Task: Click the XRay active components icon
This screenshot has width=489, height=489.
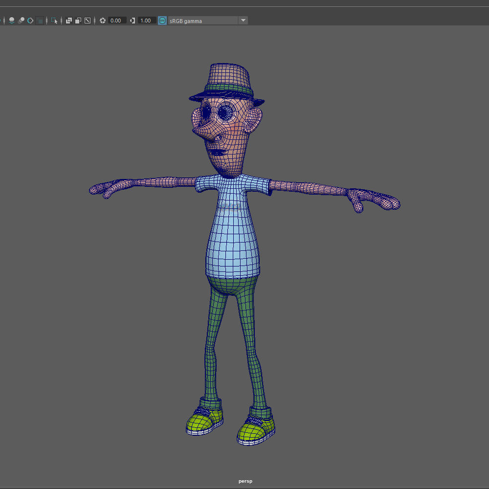Action: click(78, 21)
